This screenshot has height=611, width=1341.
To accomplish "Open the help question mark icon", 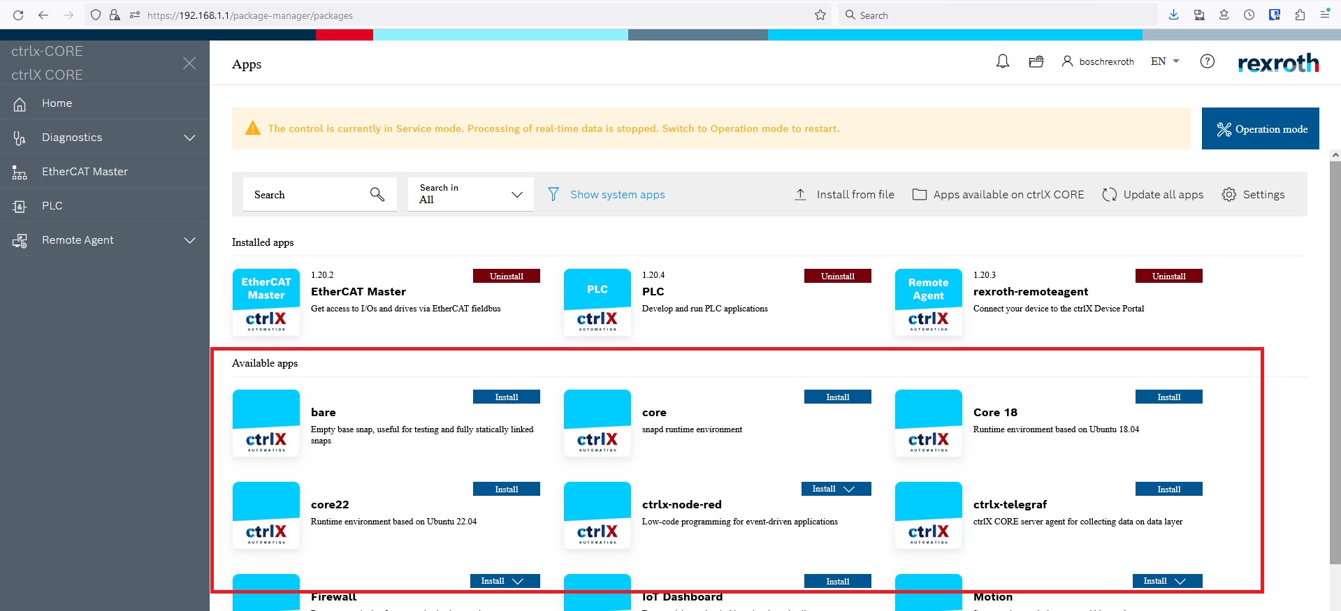I will pyautogui.click(x=1207, y=61).
